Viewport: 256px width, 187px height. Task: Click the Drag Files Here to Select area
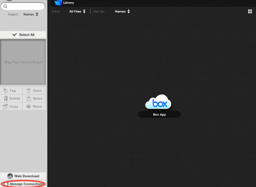[23, 62]
